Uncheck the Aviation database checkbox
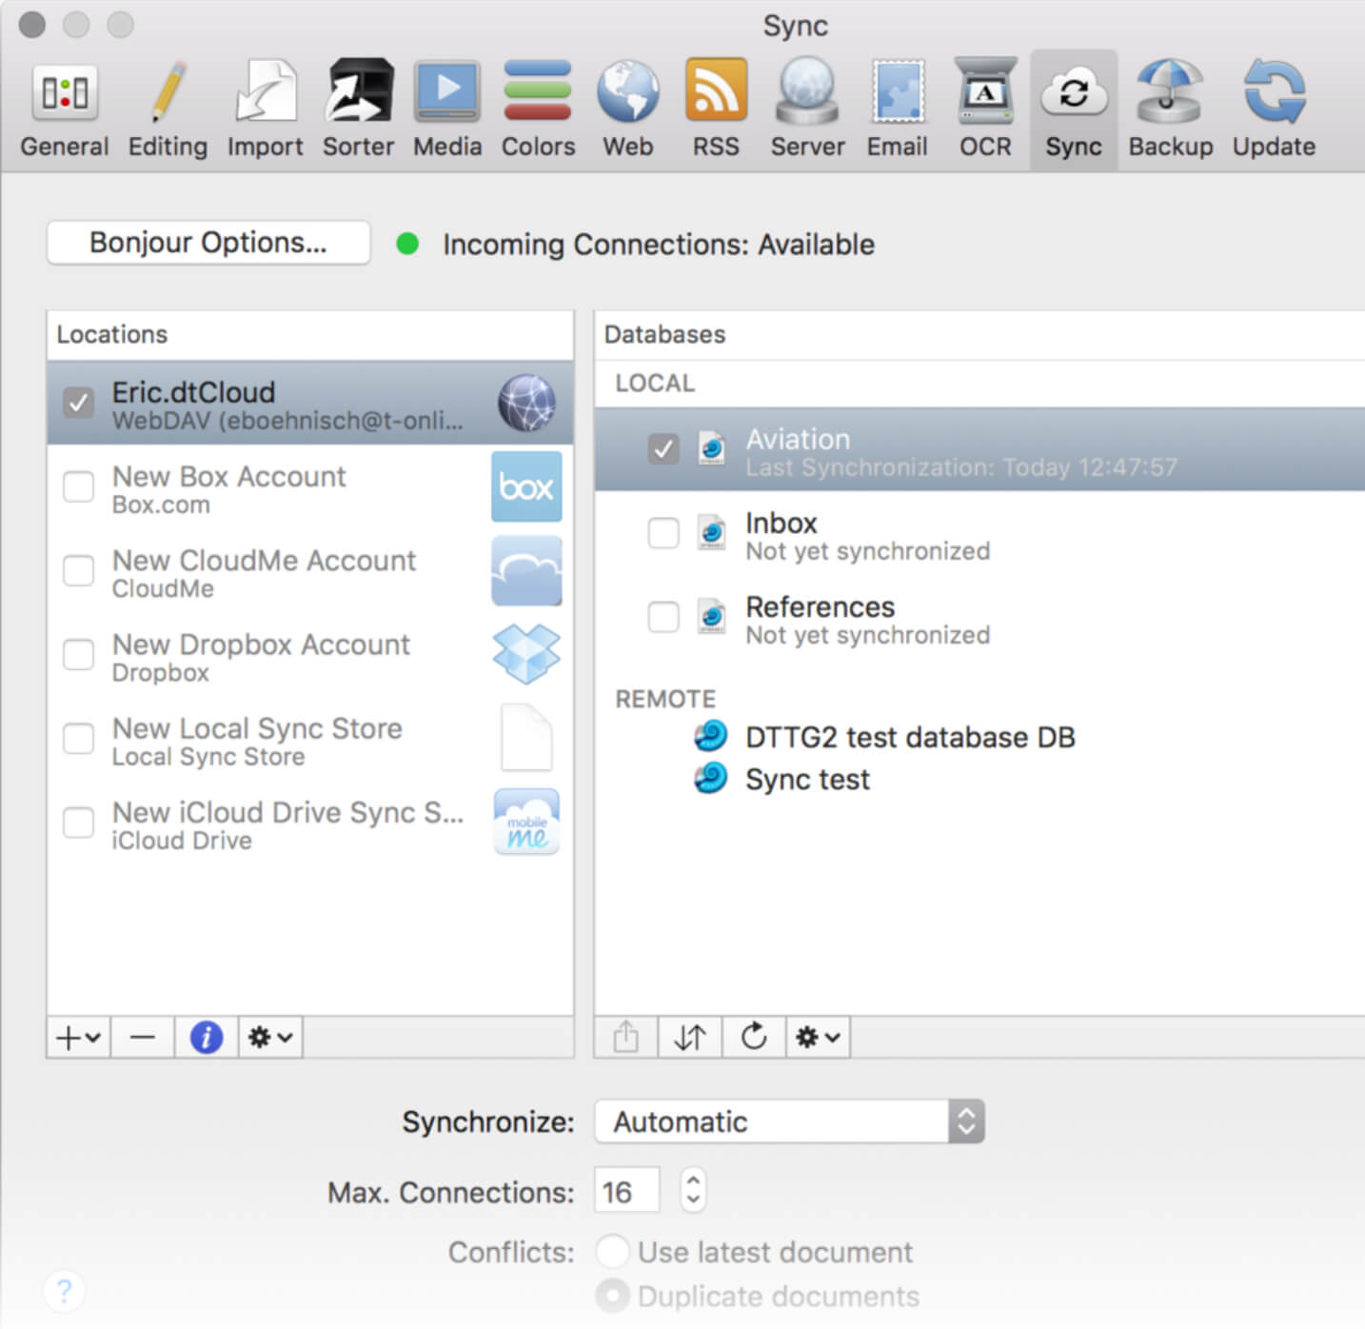This screenshot has height=1329, width=1365. point(663,448)
